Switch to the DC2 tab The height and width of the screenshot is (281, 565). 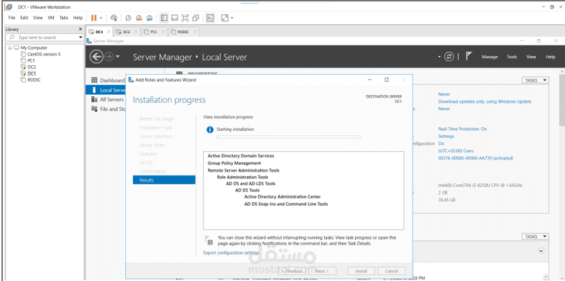click(x=127, y=32)
